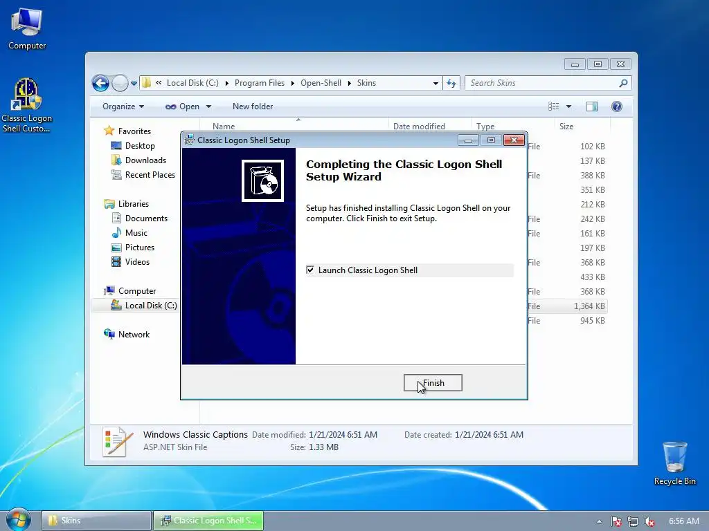709x531 pixels.
Task: Open Recent Places in navigation pane
Action: coord(150,175)
